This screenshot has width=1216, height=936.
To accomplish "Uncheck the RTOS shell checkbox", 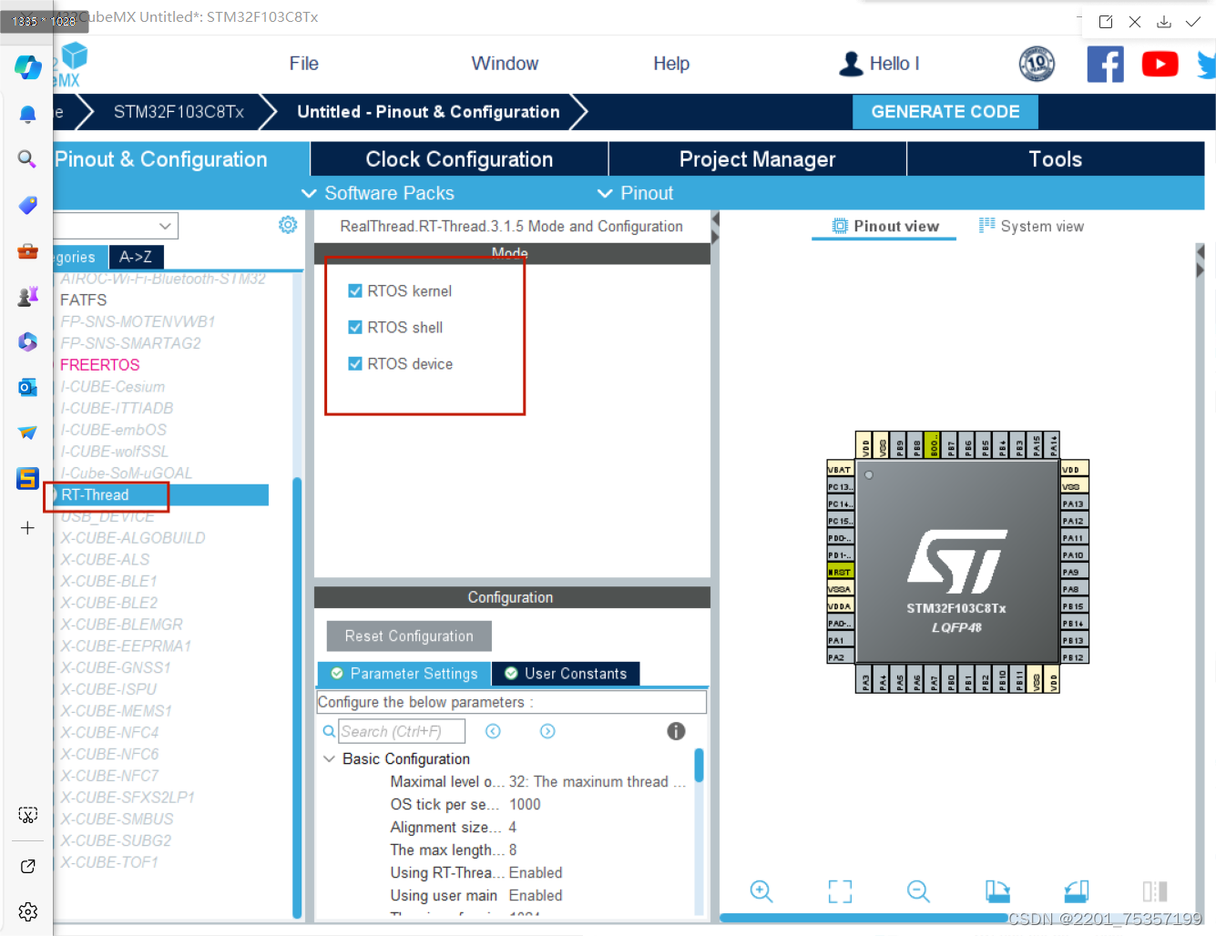I will point(355,327).
